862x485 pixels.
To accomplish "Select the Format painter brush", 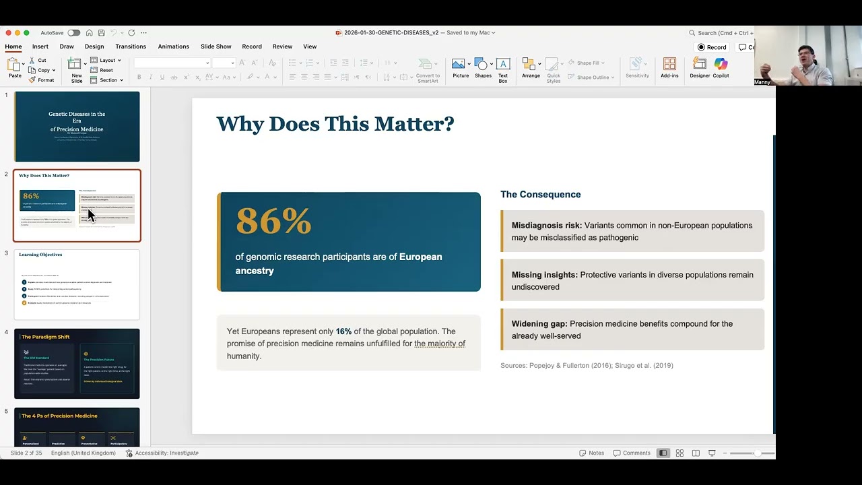I will pos(32,80).
